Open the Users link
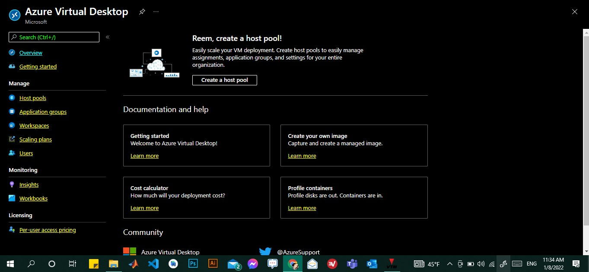Viewport: 589px width, 272px height. click(26, 153)
